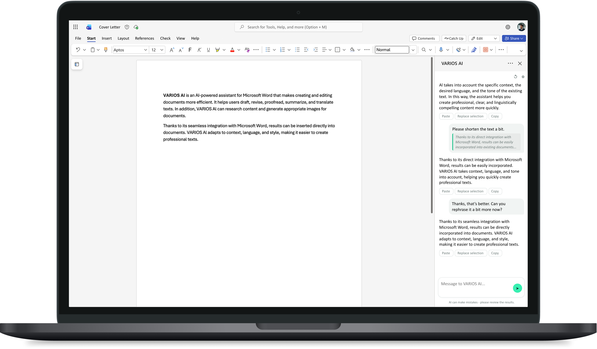Expand the Paste options dropdown arrow
This screenshot has height=349, width=597.
click(x=98, y=50)
